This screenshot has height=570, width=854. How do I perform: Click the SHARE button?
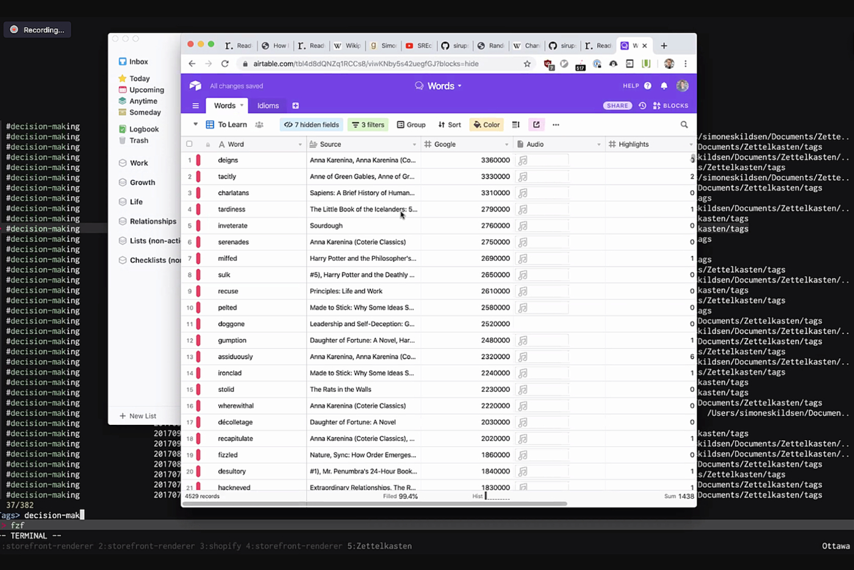[x=617, y=105]
